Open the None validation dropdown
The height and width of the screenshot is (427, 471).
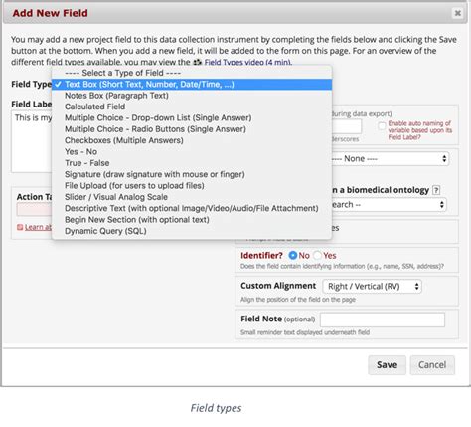pyautogui.click(x=390, y=159)
